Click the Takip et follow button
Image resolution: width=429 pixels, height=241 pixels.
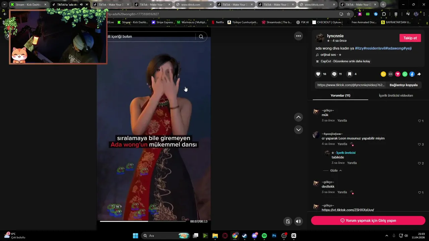click(410, 38)
